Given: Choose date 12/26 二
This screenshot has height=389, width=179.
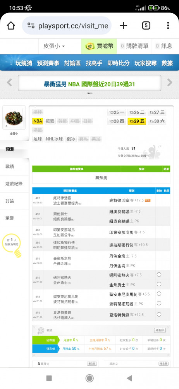Looking at the screenshot, I should tap(137, 112).
